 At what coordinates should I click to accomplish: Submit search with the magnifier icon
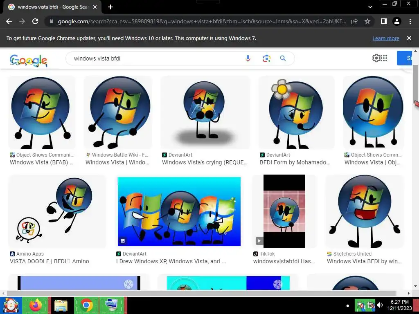pyautogui.click(x=283, y=58)
